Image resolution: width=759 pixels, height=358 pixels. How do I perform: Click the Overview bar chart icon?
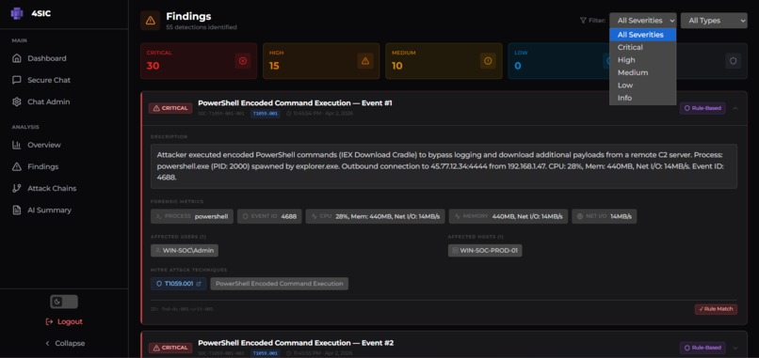point(17,145)
